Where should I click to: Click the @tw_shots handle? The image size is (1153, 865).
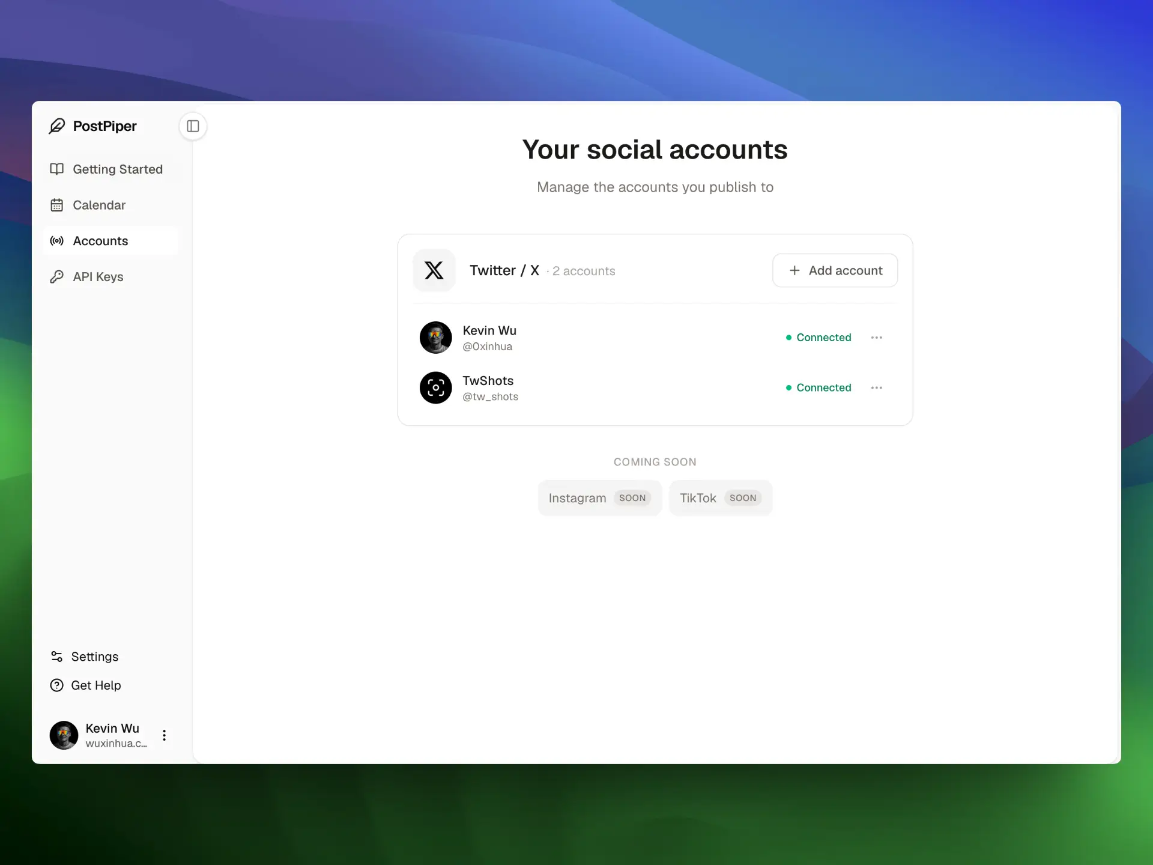tap(491, 397)
